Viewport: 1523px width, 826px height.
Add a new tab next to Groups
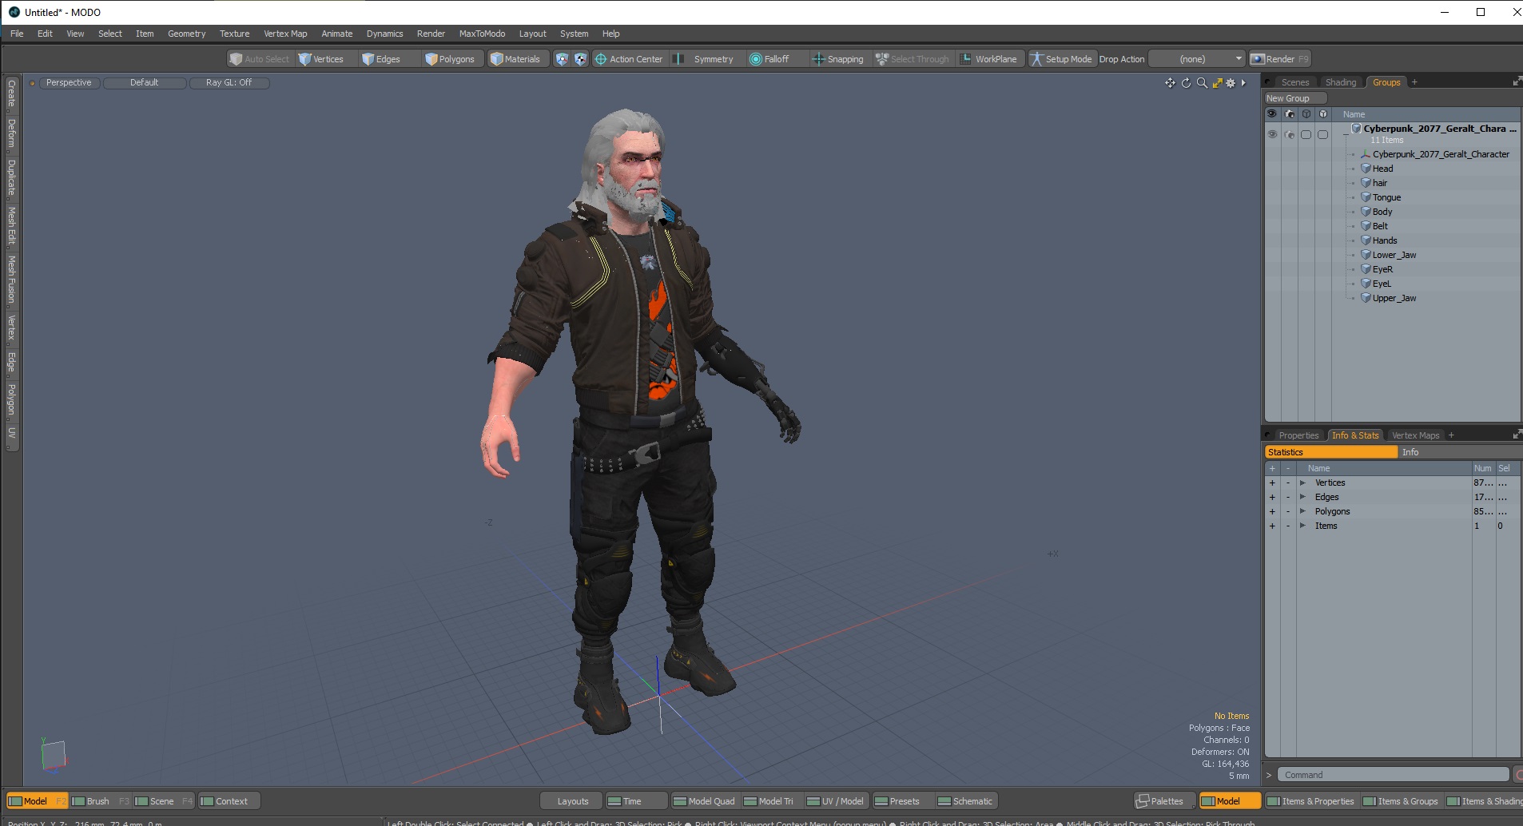click(1414, 82)
